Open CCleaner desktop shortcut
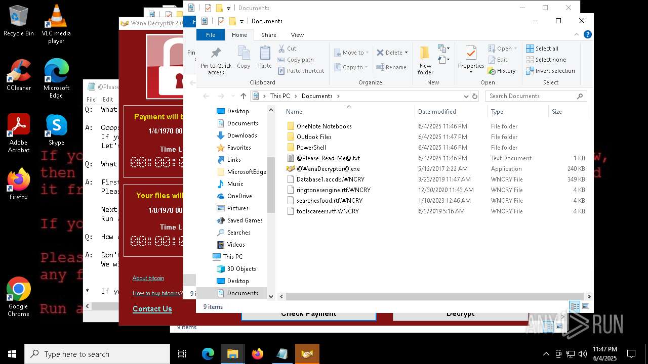 click(x=19, y=75)
